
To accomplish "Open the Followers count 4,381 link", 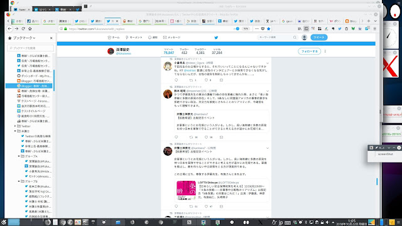I will click(x=200, y=51).
